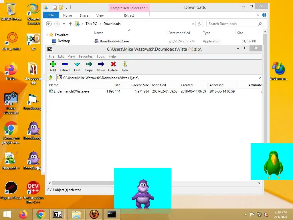Click the red Delete icon
This screenshot has width=293, height=220.
[x=113, y=66]
